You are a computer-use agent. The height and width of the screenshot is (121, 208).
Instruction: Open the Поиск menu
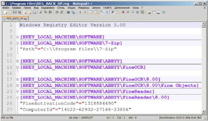[x=27, y=8]
